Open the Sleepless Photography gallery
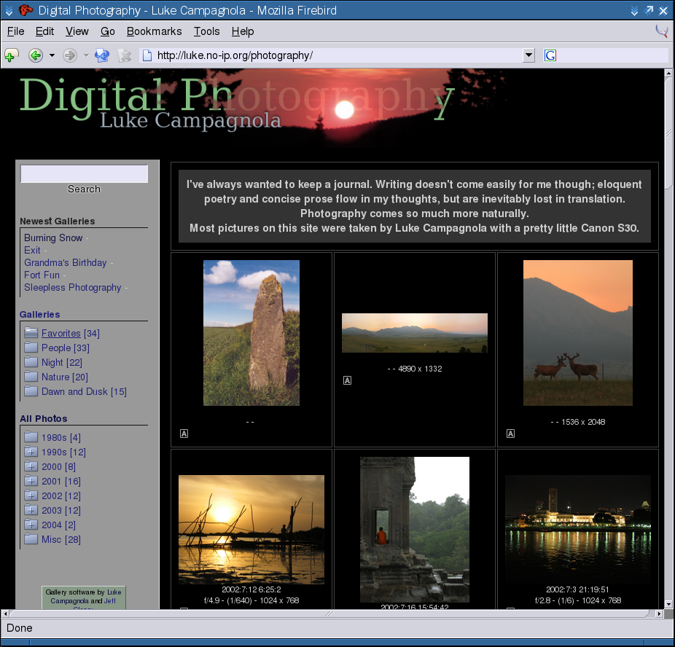The image size is (675, 647). pyautogui.click(x=73, y=287)
